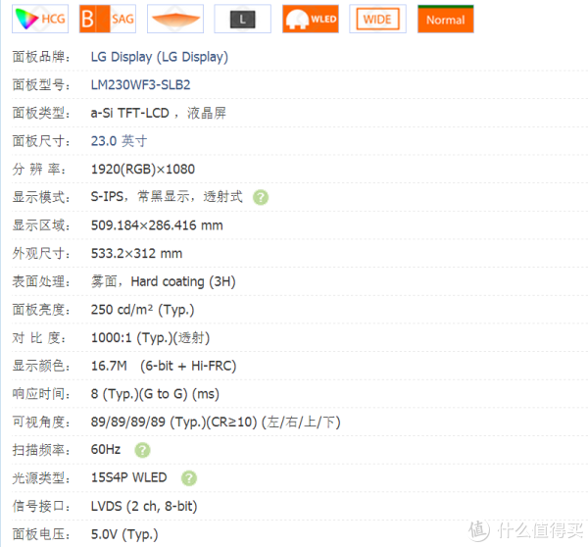Click the orange gradient diamond badge
This screenshot has height=547, width=588.
(x=175, y=19)
